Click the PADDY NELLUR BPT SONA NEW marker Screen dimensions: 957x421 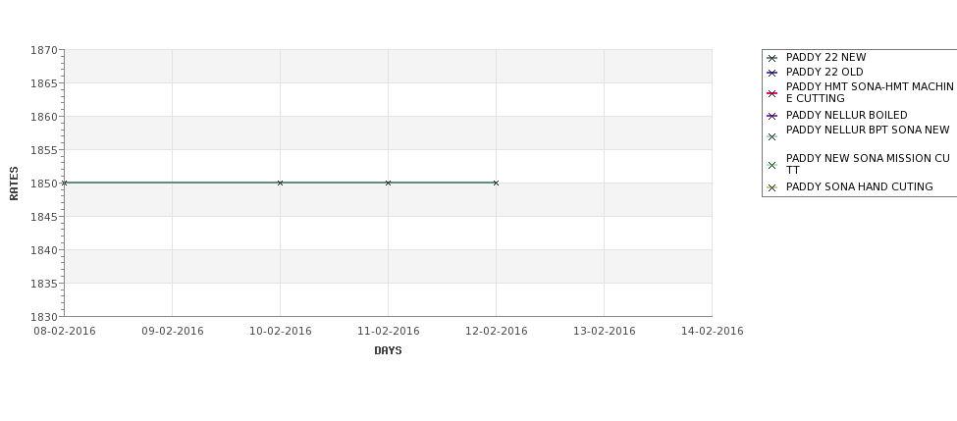(771, 137)
